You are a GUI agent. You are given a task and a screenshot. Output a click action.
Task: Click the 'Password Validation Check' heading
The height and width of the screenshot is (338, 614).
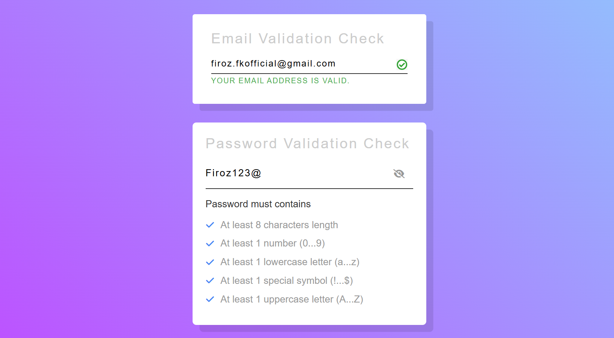pyautogui.click(x=307, y=143)
